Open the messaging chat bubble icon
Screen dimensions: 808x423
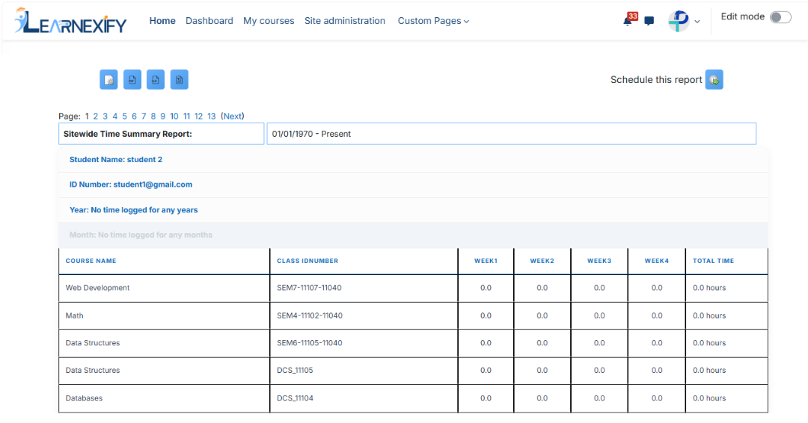(x=649, y=21)
